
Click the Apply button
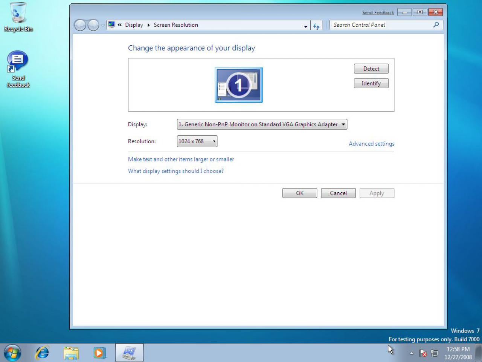tap(377, 193)
